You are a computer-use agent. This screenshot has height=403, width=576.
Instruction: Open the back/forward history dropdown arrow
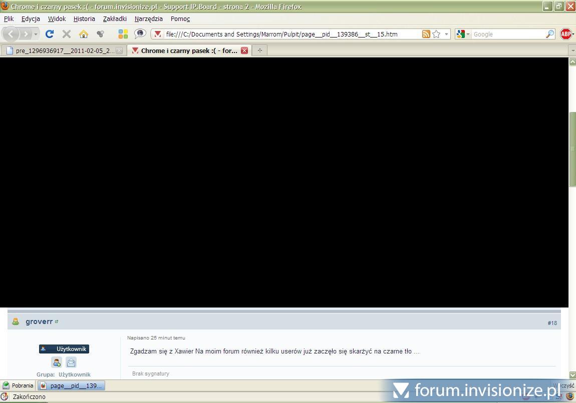click(36, 34)
